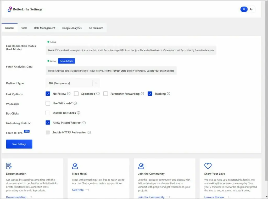
Task: Click the Refresh Stats button
Action: [x=66, y=61]
